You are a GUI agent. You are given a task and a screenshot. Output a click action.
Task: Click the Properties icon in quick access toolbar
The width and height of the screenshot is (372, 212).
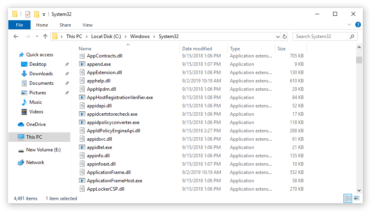point(28,14)
